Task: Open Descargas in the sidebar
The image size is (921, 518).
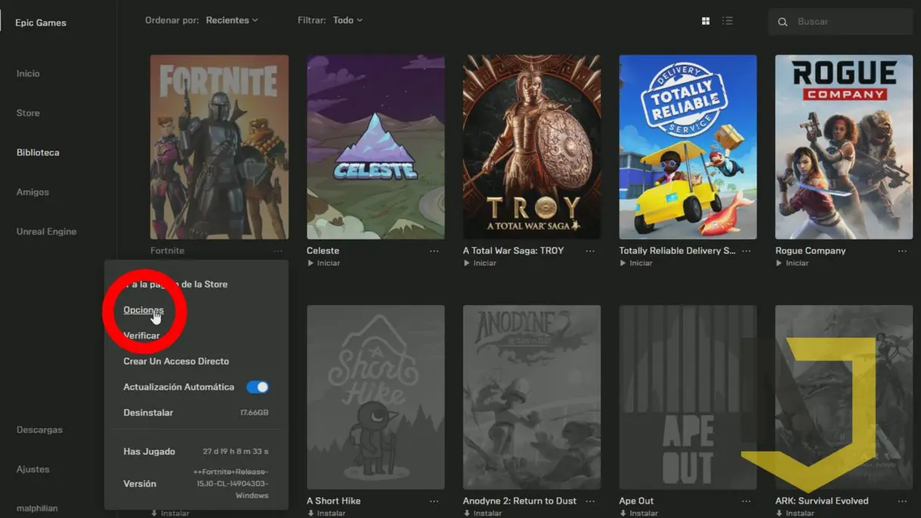Action: tap(39, 430)
